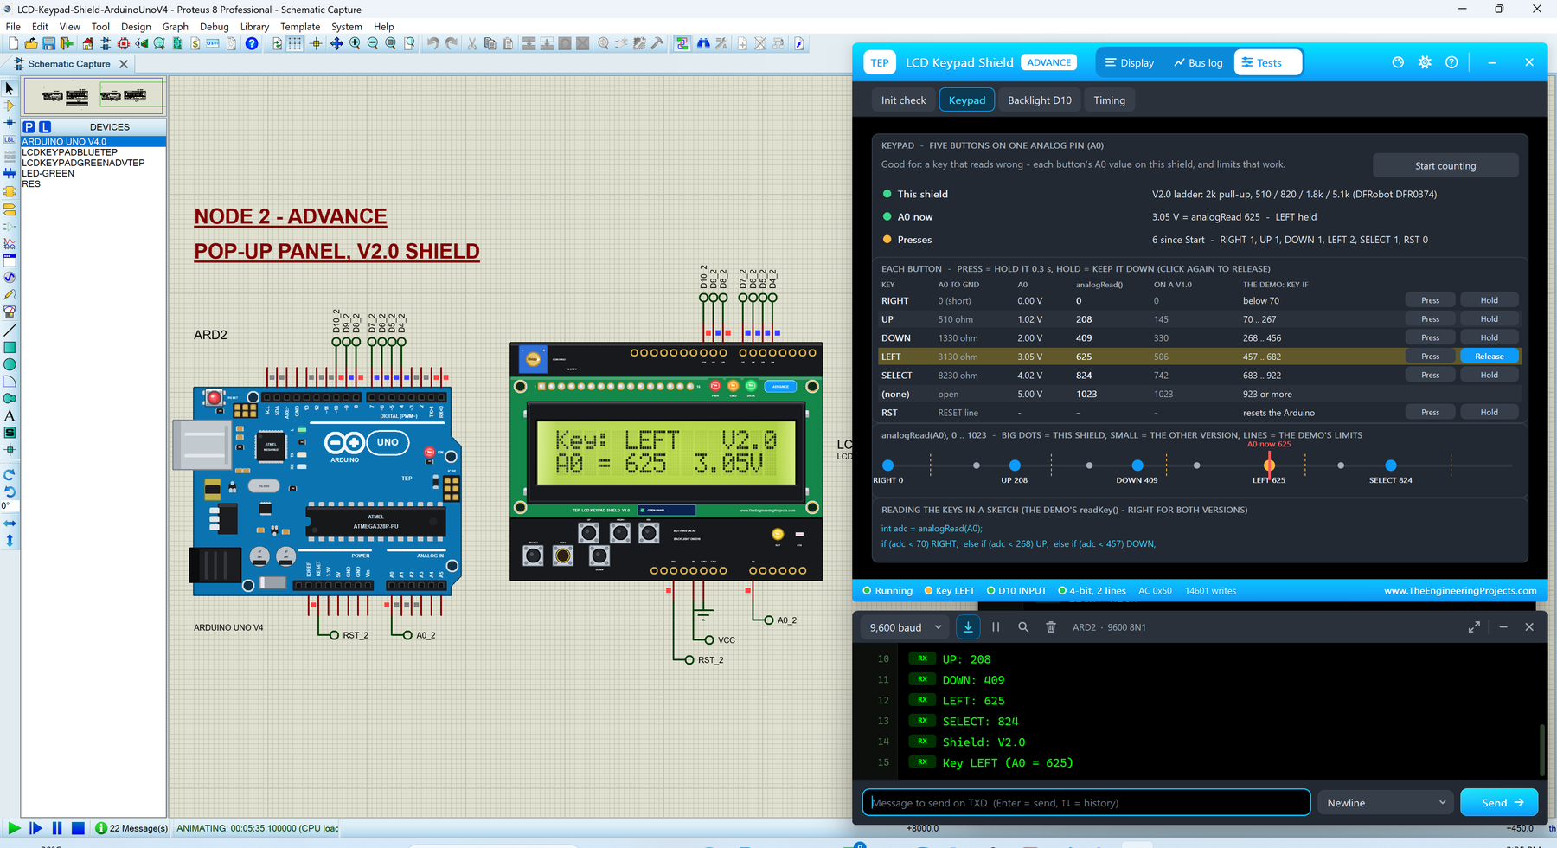Click the Save Design toolbar icon
1557x848 pixels.
coord(48,43)
